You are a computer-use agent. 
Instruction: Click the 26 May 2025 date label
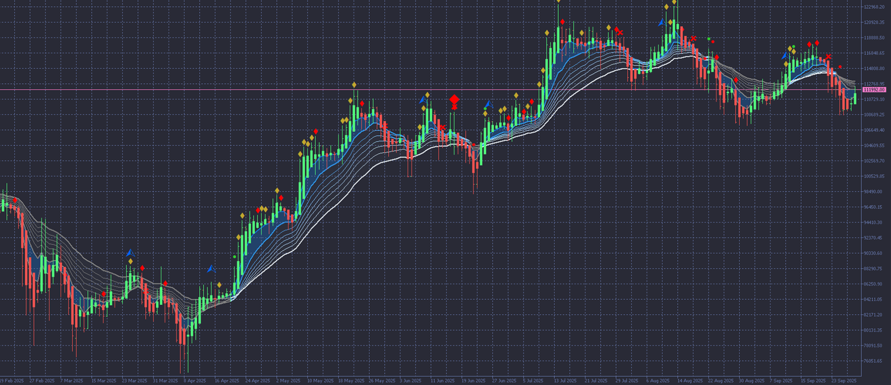[x=382, y=381]
